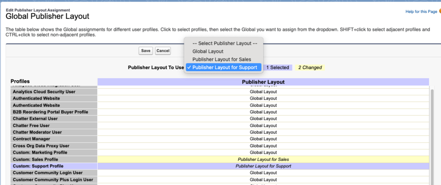441x185 pixels.
Task: Click the '1 Selected' indicator
Action: click(x=278, y=67)
